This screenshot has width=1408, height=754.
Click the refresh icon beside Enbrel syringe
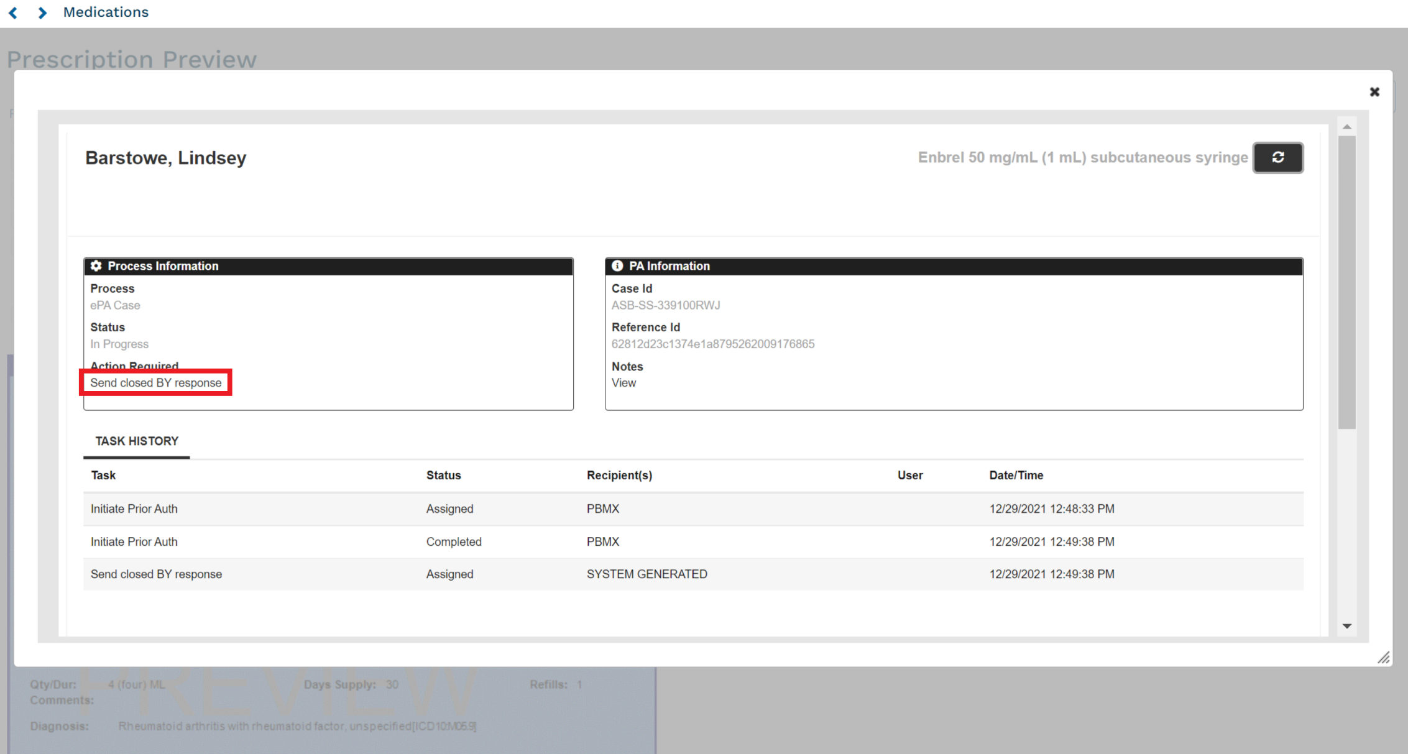1277,158
